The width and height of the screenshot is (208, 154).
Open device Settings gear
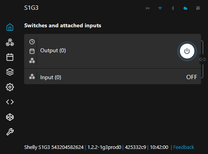[10, 87]
